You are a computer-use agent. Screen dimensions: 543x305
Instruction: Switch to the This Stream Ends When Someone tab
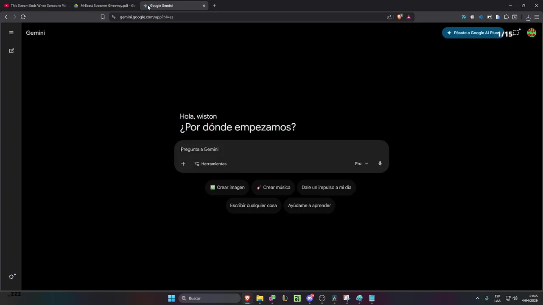pos(35,6)
